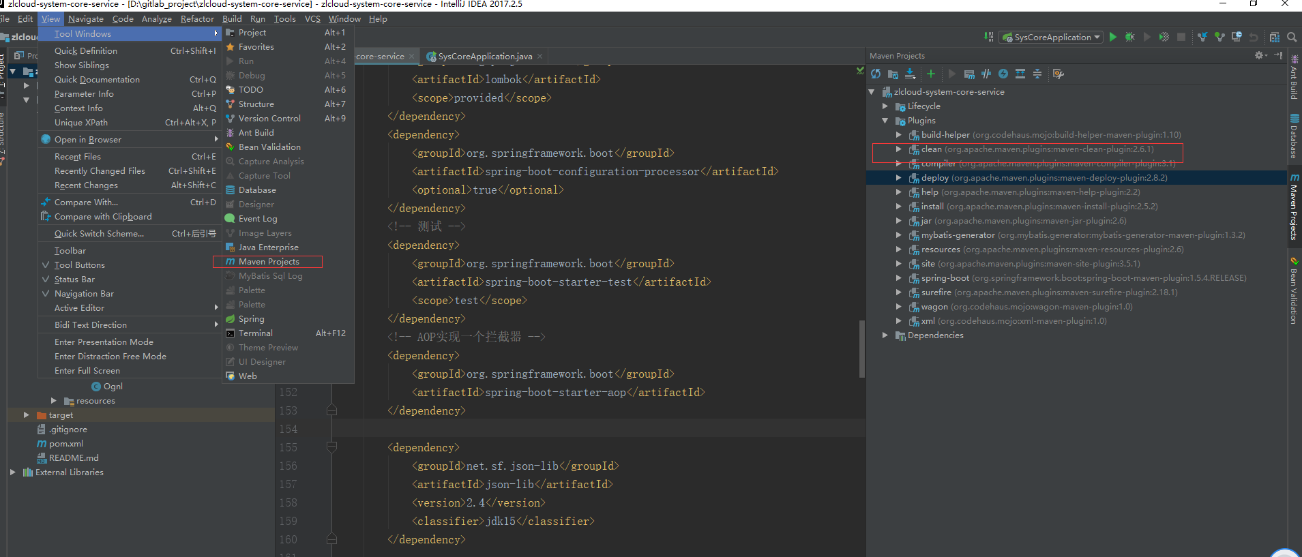Close the SysCoreApplication.java tab

tap(539, 57)
